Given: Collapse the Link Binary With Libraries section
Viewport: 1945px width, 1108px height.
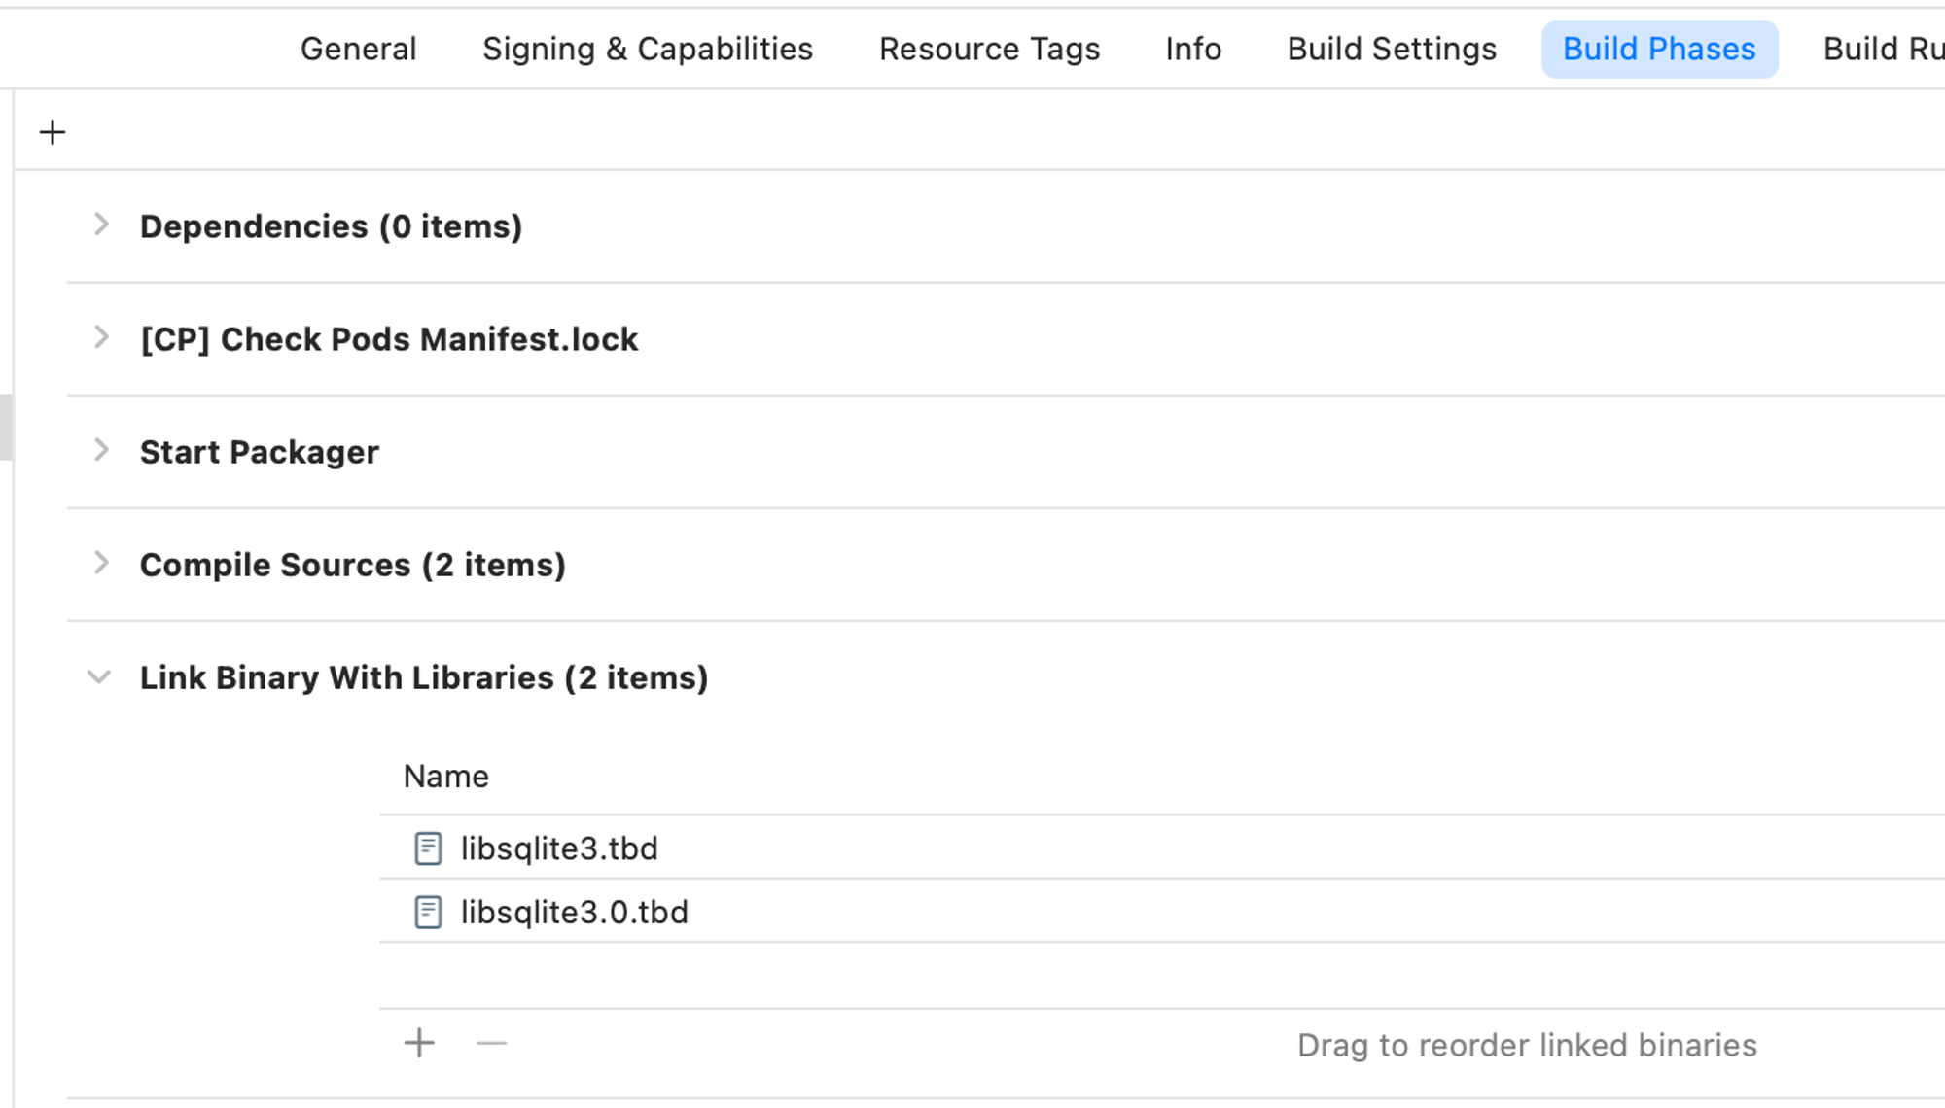Looking at the screenshot, I should [x=99, y=676].
